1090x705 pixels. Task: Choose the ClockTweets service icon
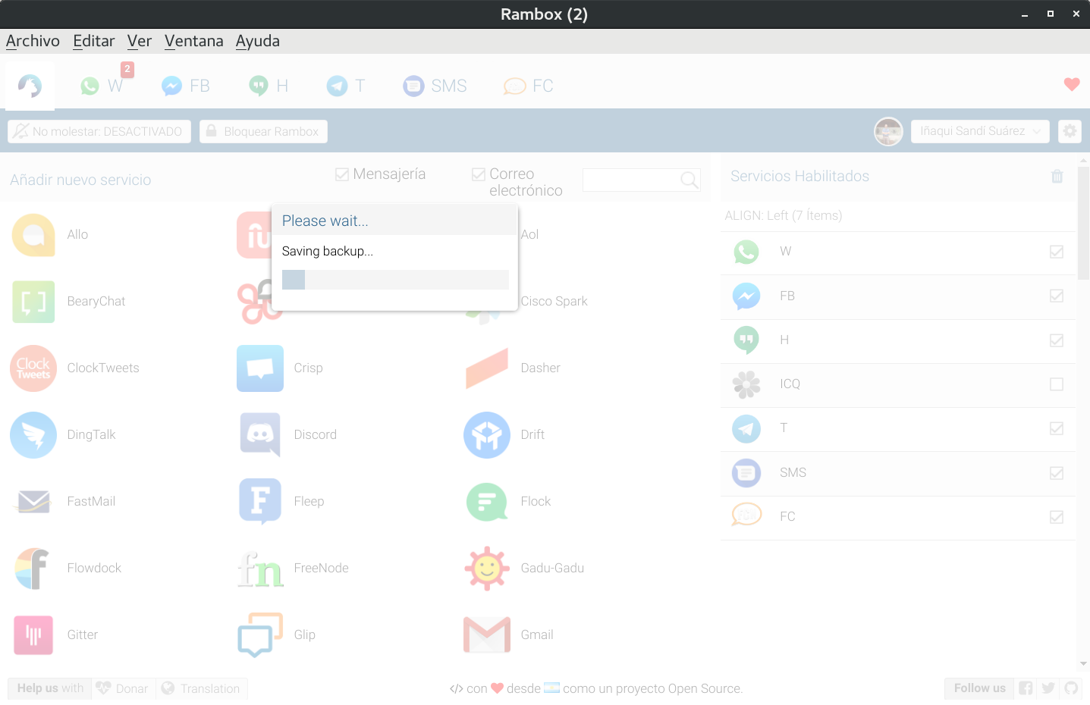click(33, 368)
